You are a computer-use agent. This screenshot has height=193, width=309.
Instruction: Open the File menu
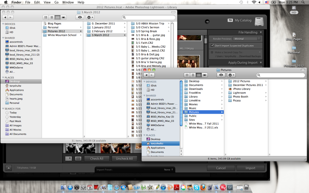[28, 2]
